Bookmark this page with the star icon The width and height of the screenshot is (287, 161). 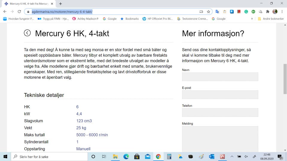208,12
